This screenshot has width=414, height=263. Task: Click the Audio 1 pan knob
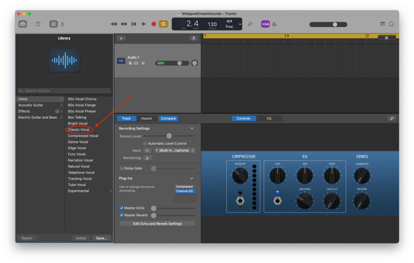coord(194,63)
